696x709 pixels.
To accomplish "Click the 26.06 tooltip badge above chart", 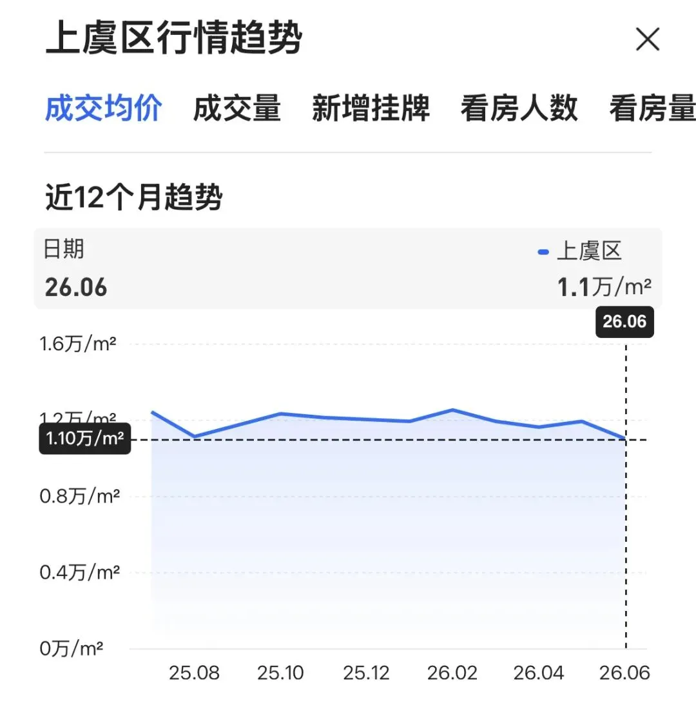I will (624, 321).
